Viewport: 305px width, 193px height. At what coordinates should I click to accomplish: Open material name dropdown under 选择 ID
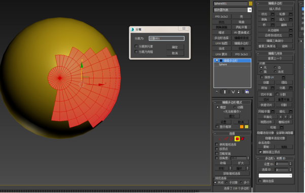[275, 175]
